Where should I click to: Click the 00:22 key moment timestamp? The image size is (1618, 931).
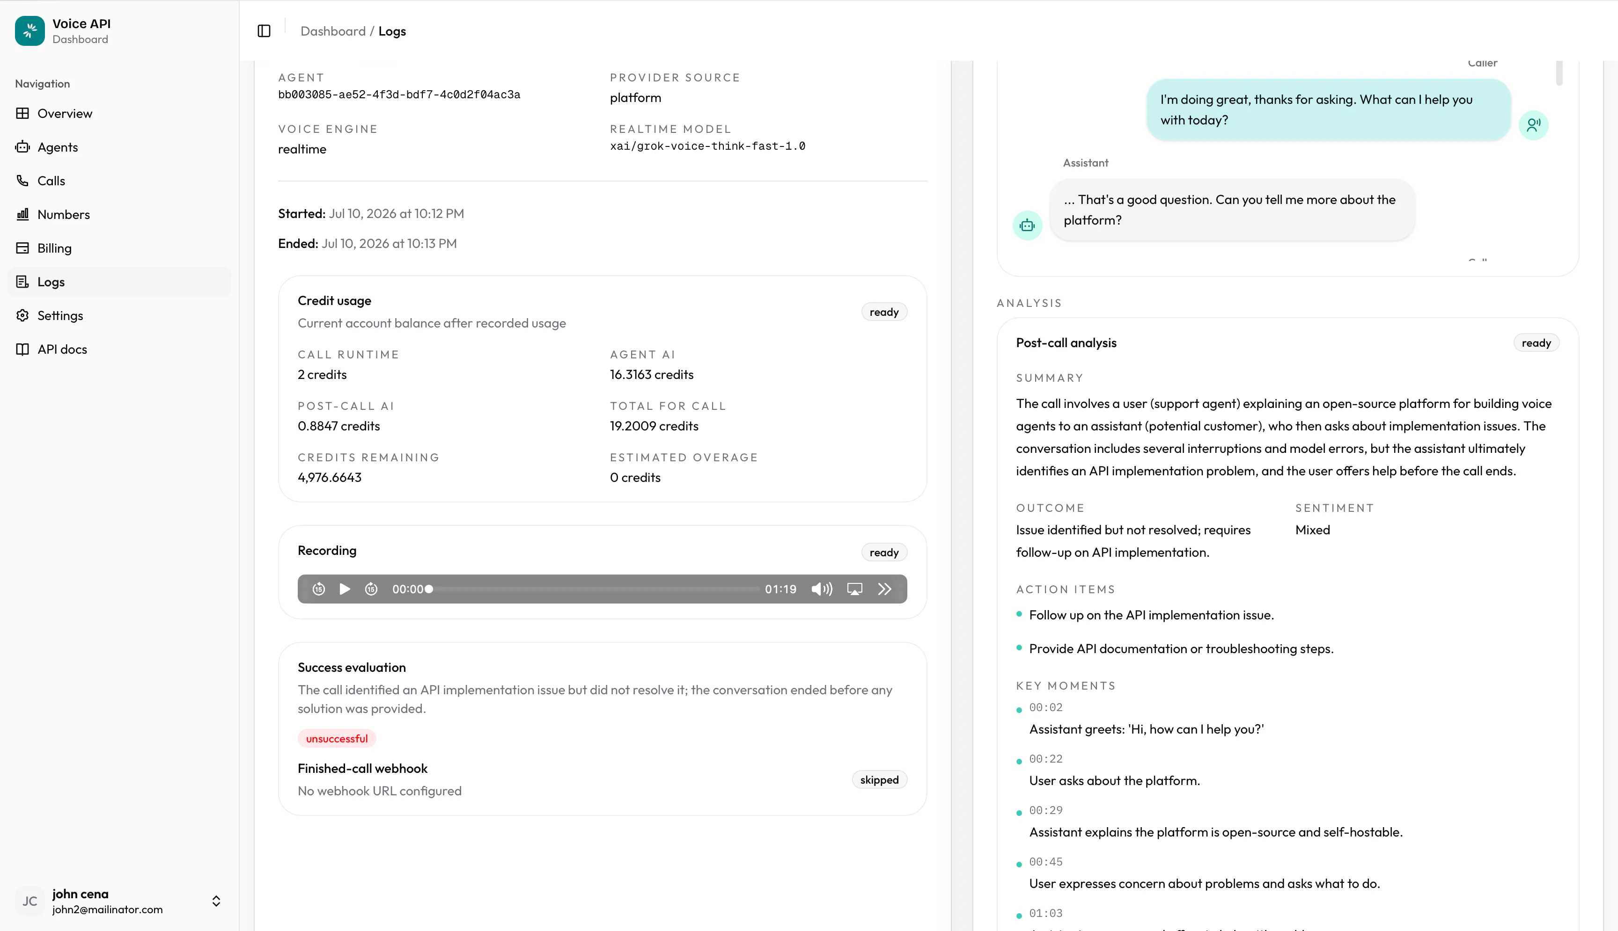click(x=1046, y=759)
